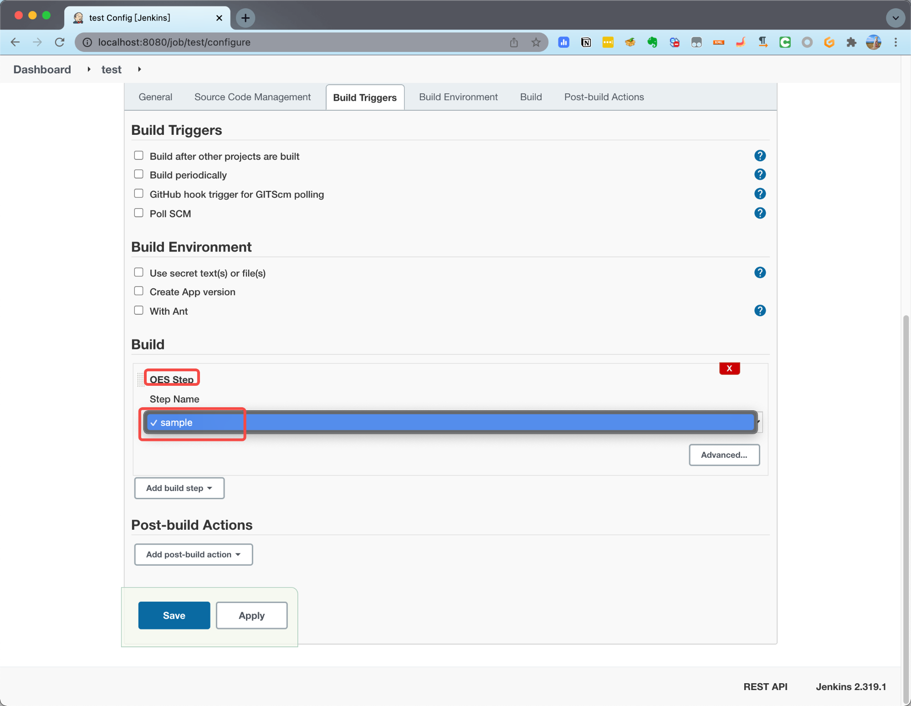Viewport: 911px width, 706px height.
Task: Delete the OES Step with red X
Action: coord(729,368)
